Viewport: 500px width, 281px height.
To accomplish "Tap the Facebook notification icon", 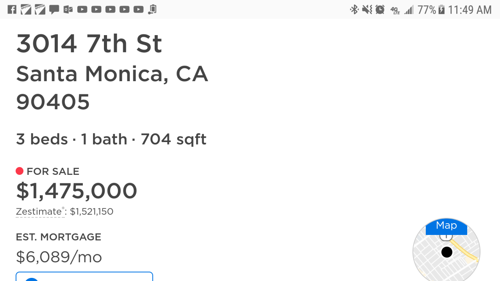I will (12, 9).
